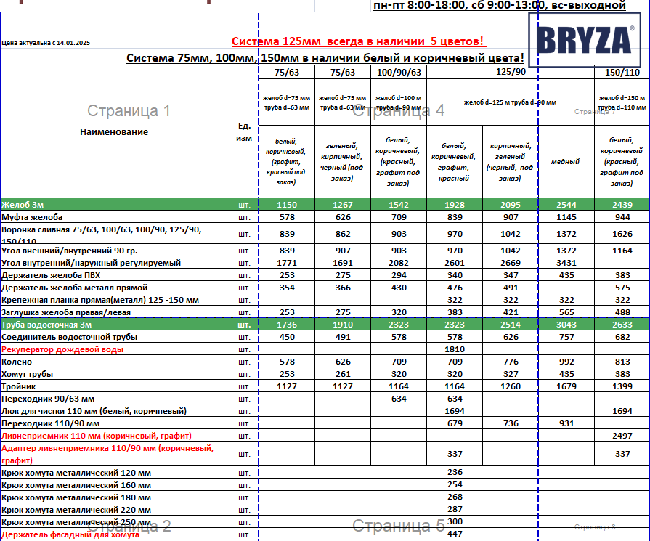This screenshot has width=650, height=541.
Task: Click price 2082 in regulated angle row
Action: click(399, 263)
